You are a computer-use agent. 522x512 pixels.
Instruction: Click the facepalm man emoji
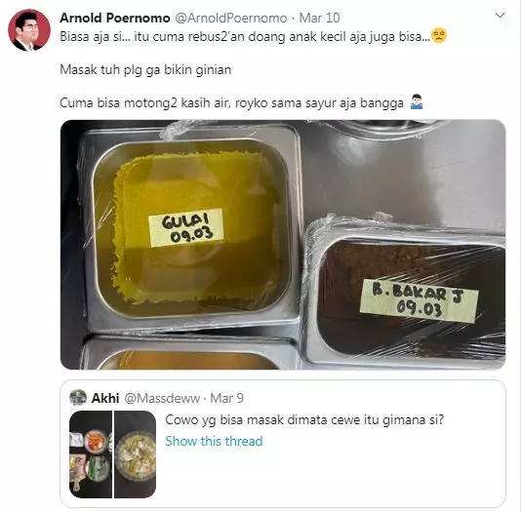click(x=416, y=102)
